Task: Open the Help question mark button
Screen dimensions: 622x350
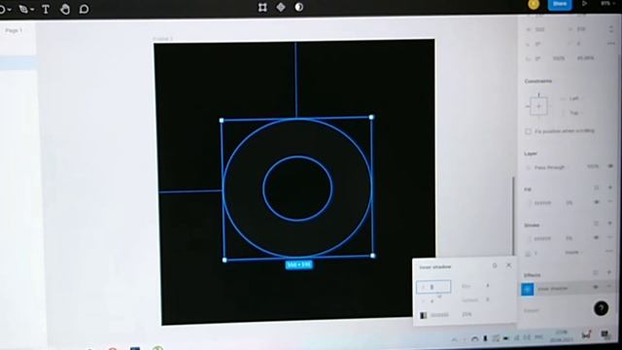Action: coord(601,308)
